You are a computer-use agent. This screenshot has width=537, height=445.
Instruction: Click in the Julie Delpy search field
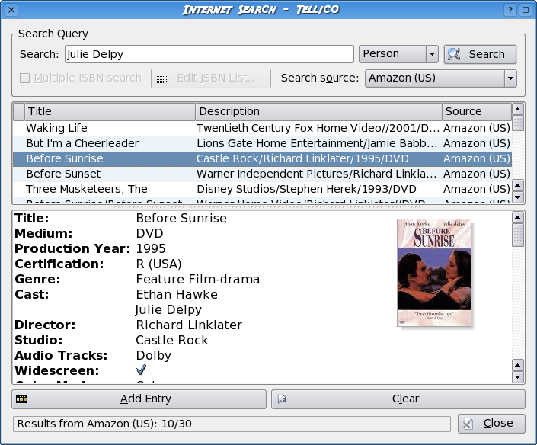[x=209, y=54]
